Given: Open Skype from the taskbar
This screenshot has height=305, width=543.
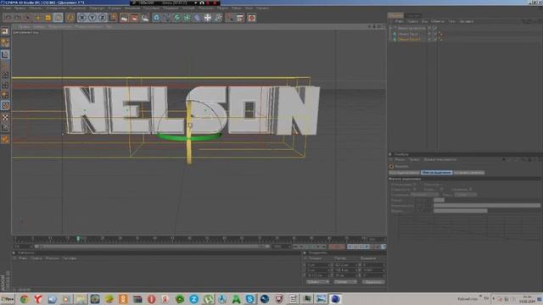Looking at the screenshot, I should (x=249, y=299).
